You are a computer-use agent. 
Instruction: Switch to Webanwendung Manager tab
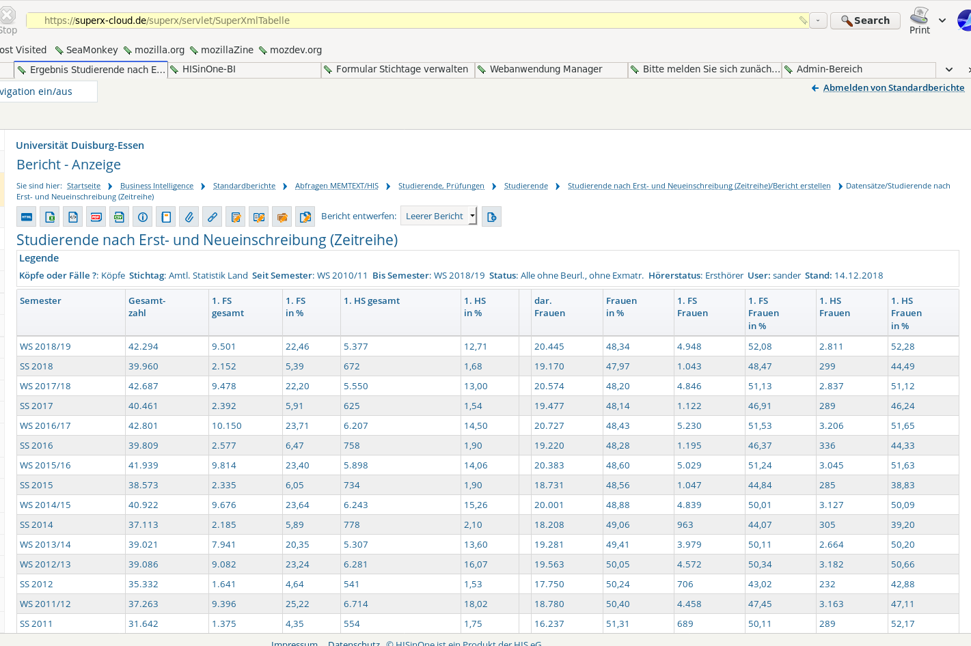pos(551,70)
